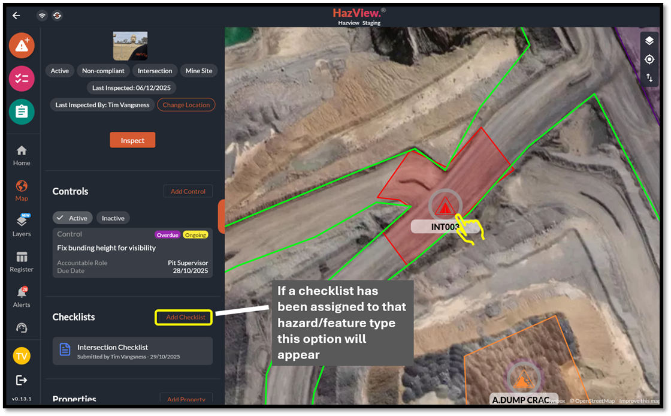Center map with the locate target icon
Image resolution: width=671 pixels, height=416 pixels.
click(x=649, y=59)
